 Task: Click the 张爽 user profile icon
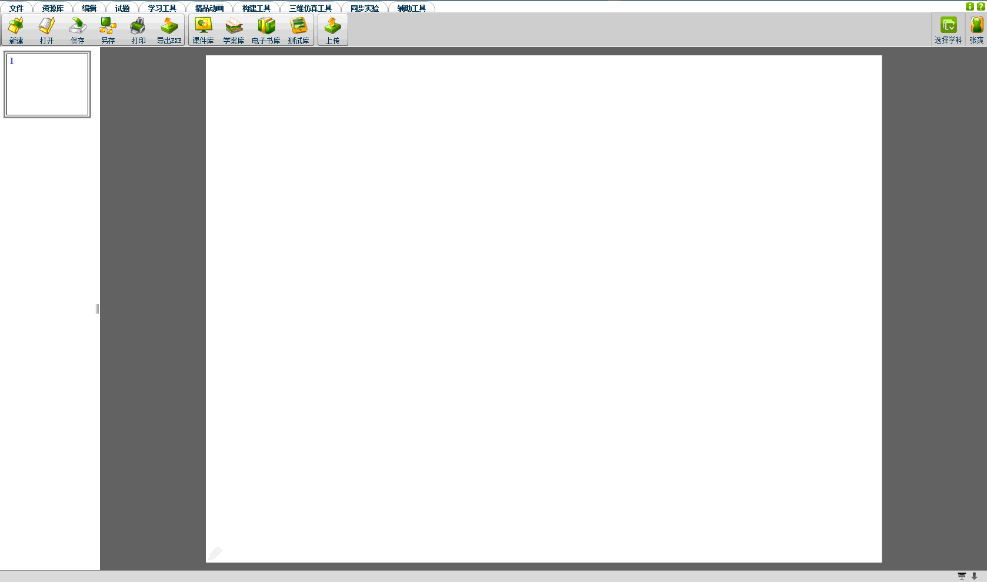pyautogui.click(x=976, y=30)
